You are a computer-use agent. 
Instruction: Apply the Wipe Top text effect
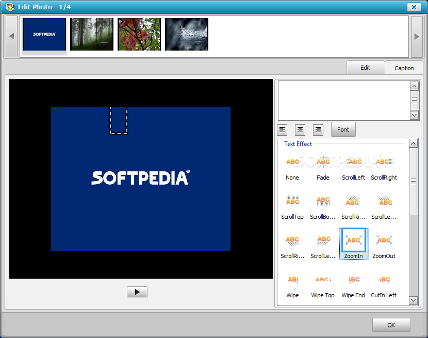pyautogui.click(x=323, y=285)
